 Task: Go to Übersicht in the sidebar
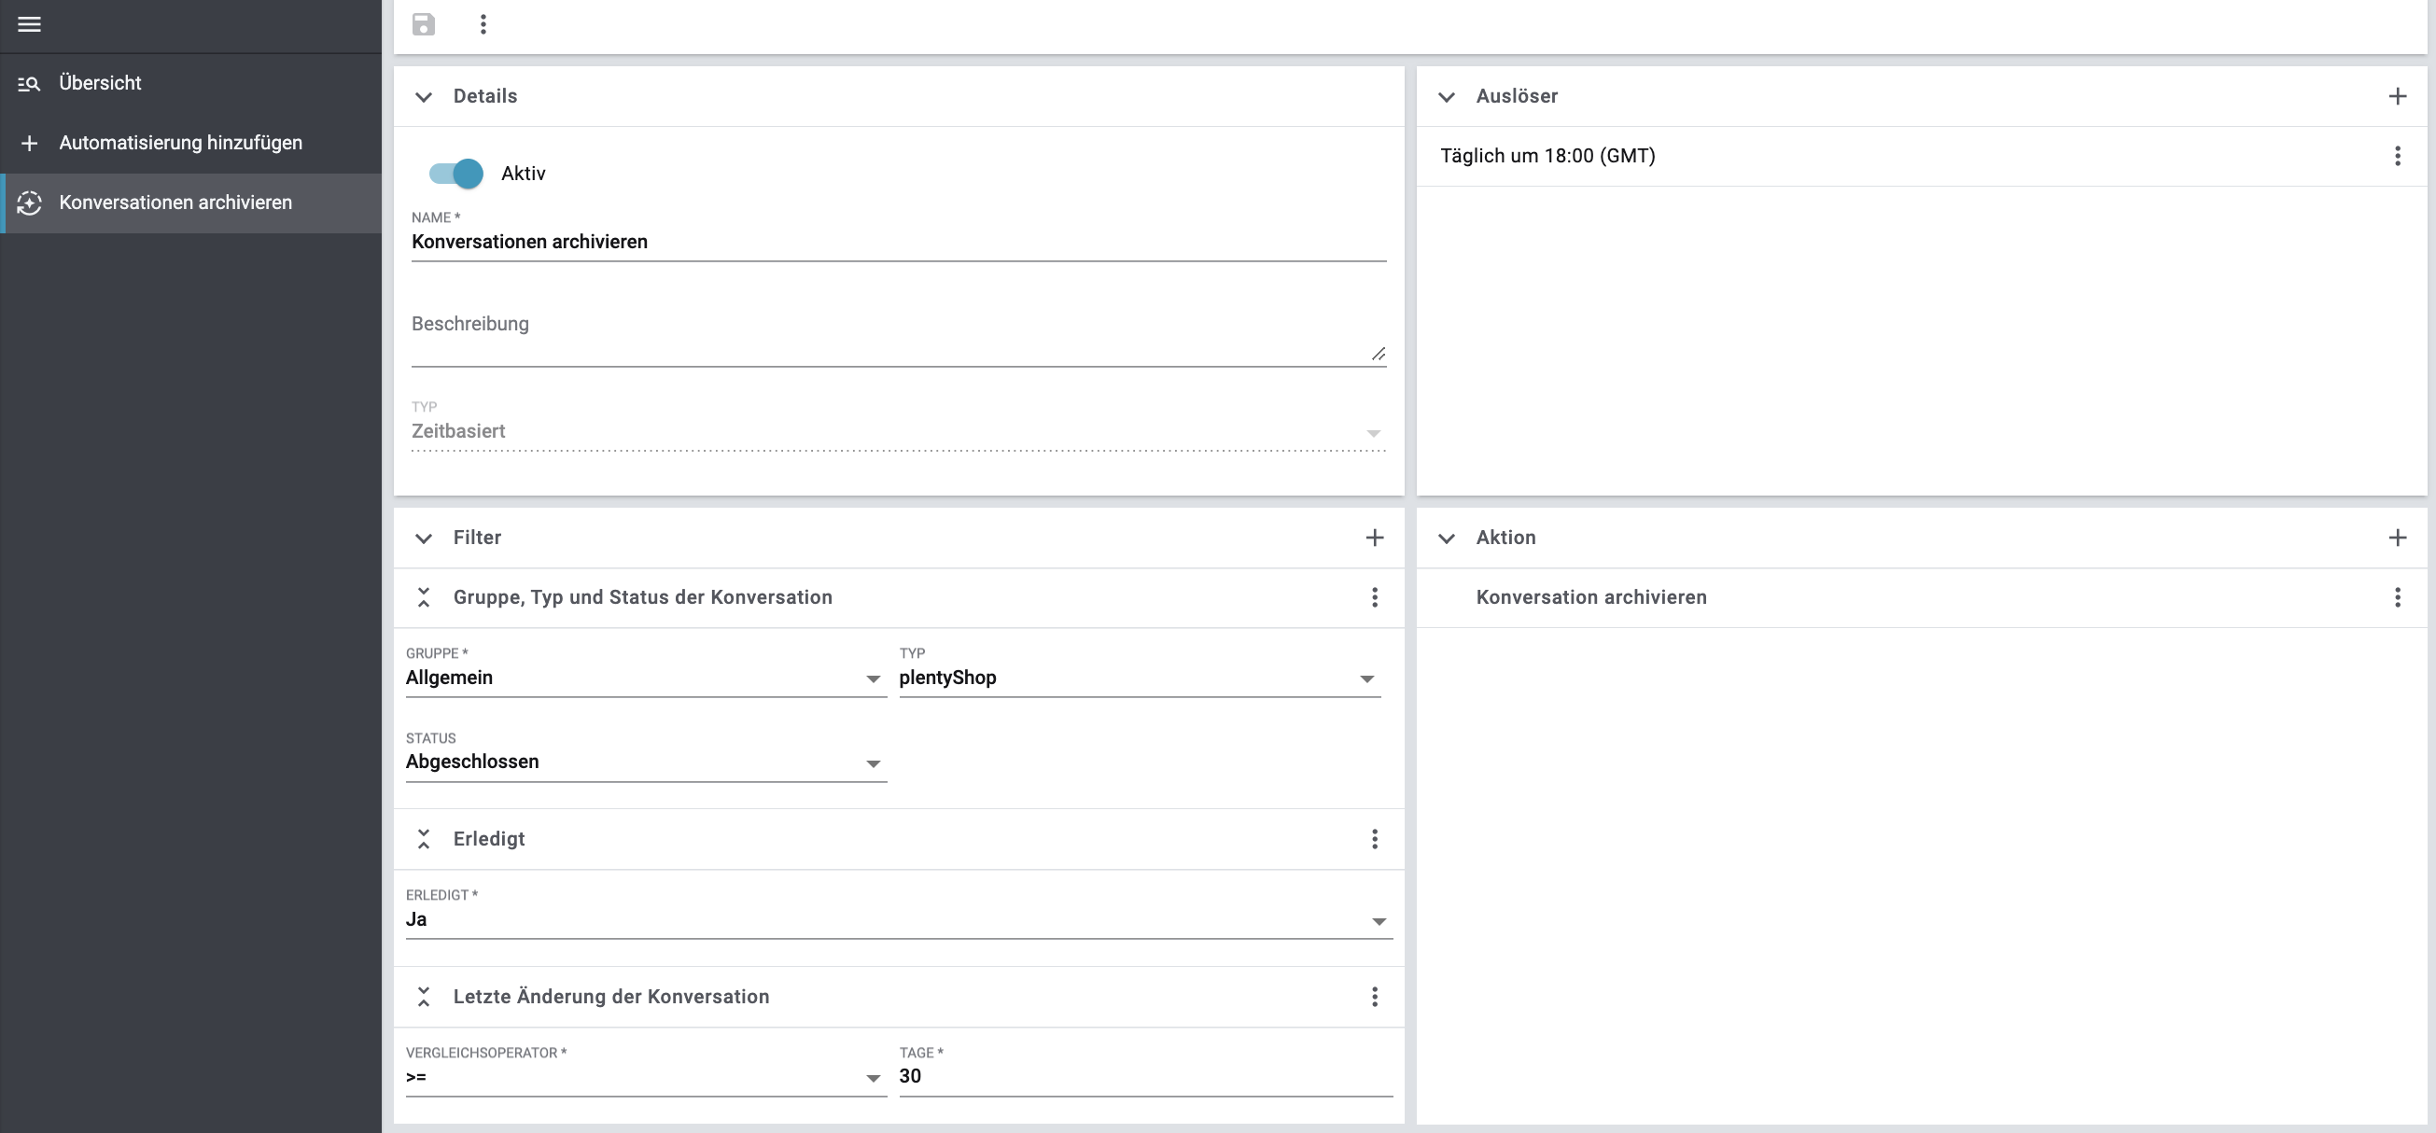click(x=100, y=83)
